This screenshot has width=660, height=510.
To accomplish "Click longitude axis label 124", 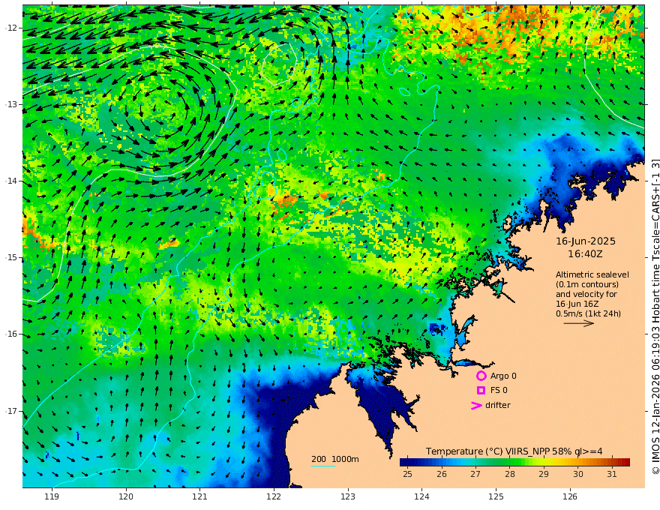I will click(421, 496).
